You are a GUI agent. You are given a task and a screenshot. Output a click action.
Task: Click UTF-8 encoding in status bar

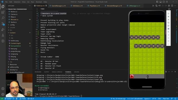154,99
